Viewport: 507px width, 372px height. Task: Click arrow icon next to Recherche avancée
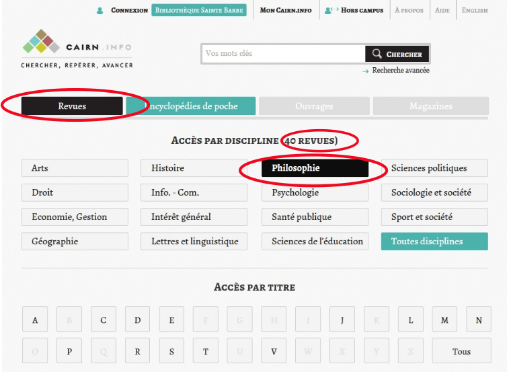click(x=365, y=71)
